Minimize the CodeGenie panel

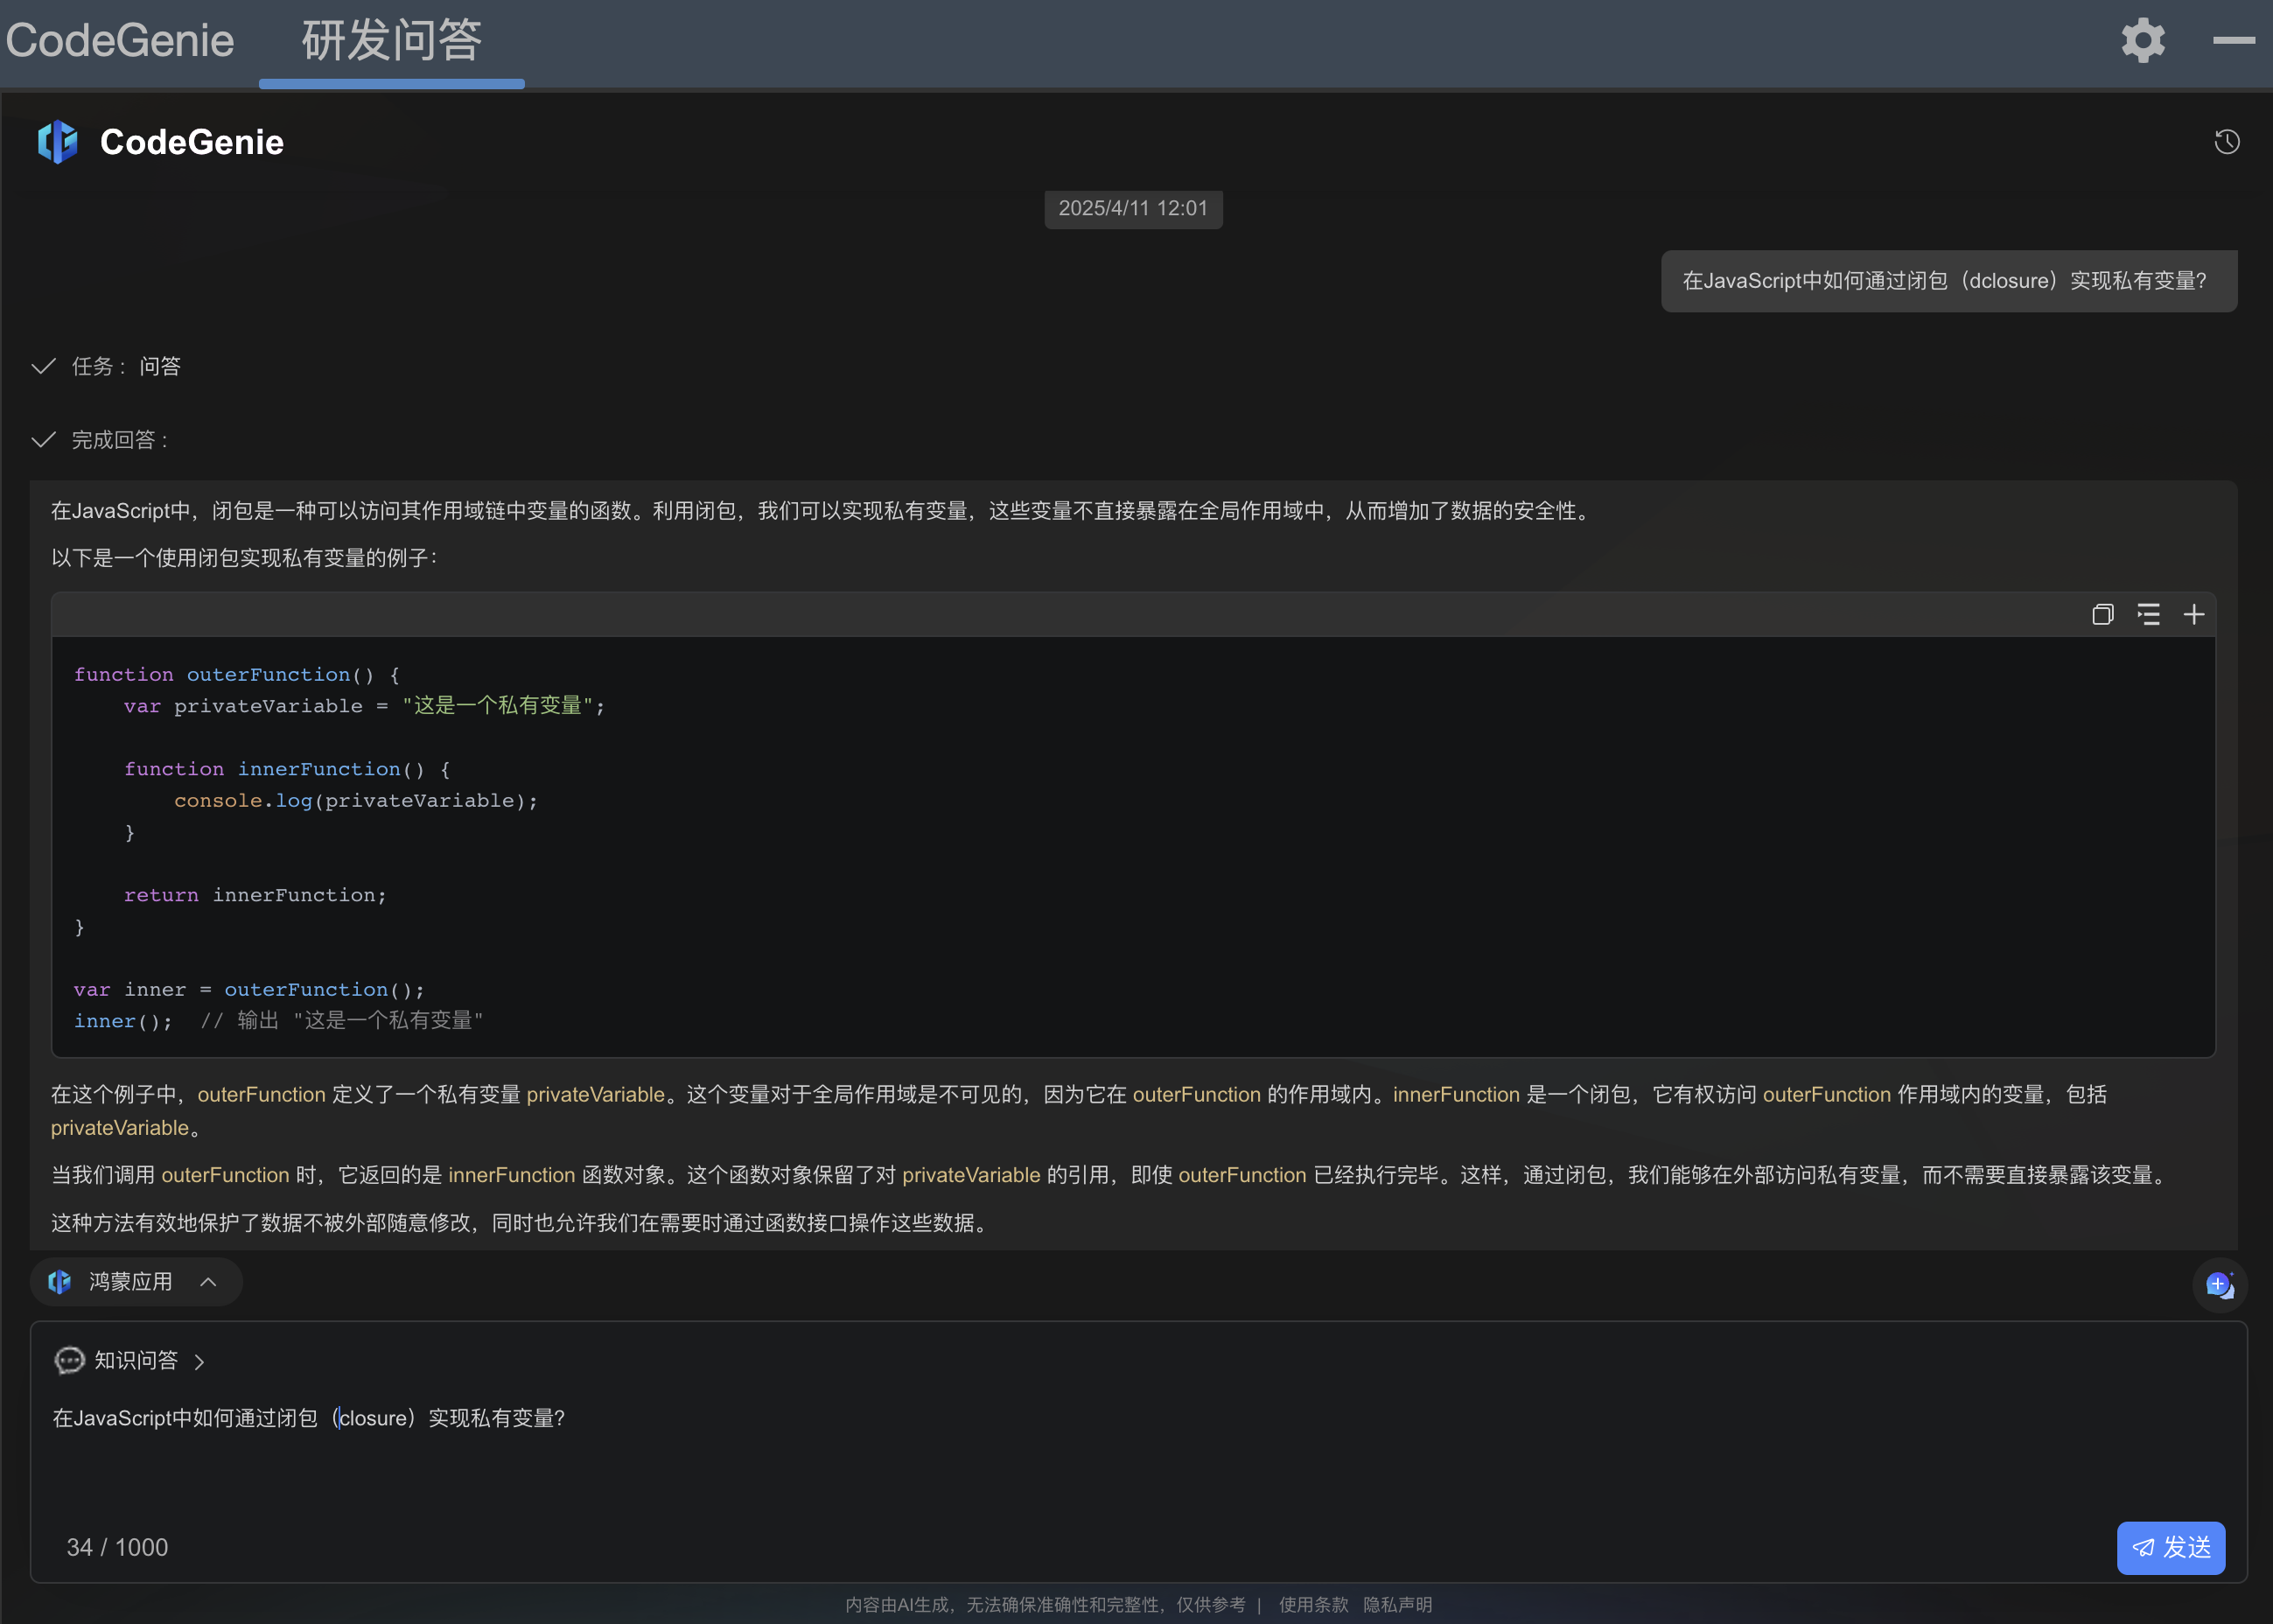(x=2233, y=41)
